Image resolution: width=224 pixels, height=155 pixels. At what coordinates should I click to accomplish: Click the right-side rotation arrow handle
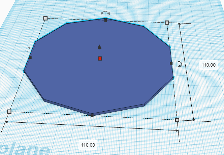pyautogui.click(x=180, y=64)
